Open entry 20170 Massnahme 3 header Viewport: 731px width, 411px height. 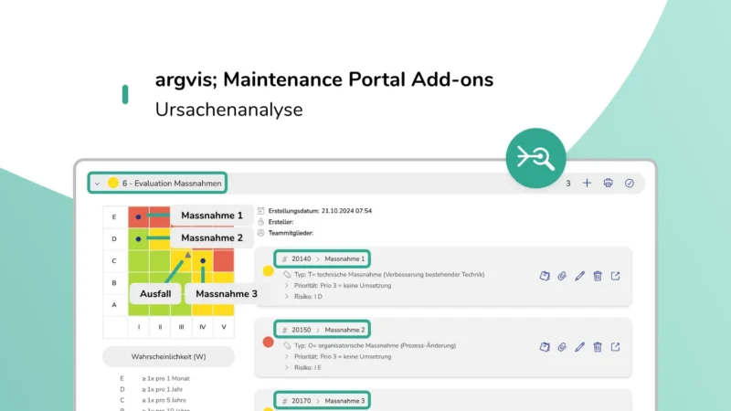323,400
